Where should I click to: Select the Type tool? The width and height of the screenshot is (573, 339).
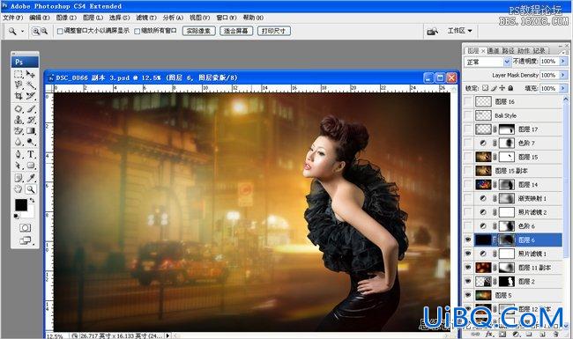coord(31,154)
